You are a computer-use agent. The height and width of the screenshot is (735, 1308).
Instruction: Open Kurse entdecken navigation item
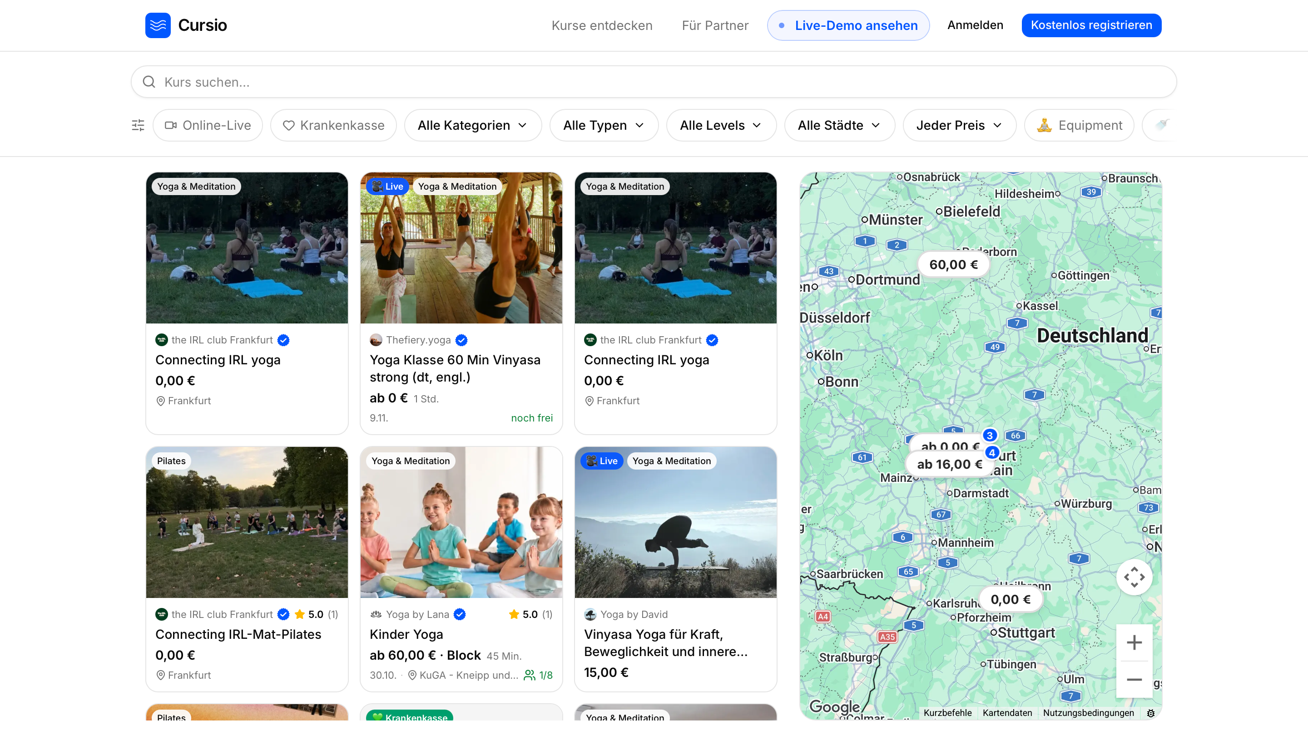click(602, 25)
